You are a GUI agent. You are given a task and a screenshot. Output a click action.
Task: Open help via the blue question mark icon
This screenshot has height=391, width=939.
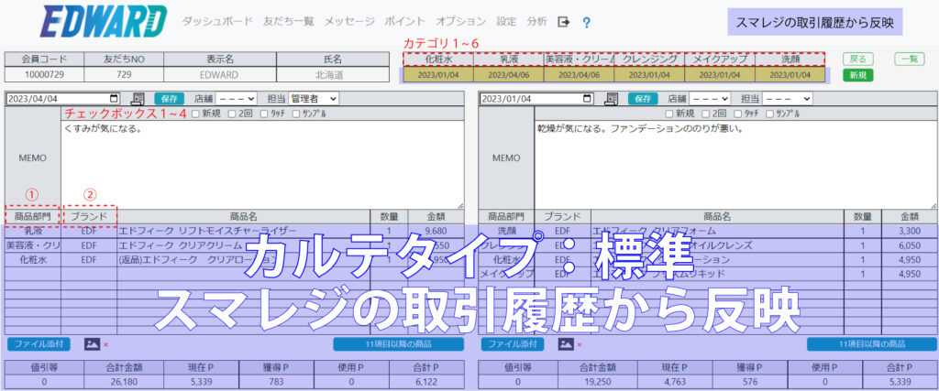587,22
